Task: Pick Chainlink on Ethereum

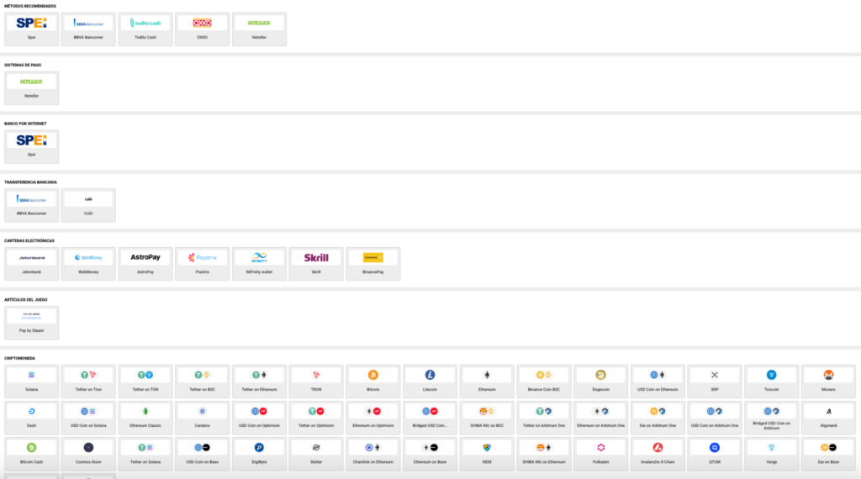Action: click(x=372, y=454)
